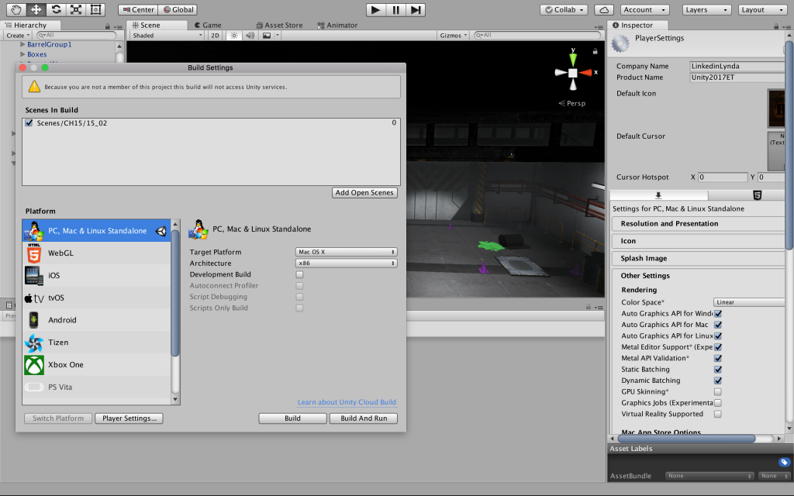794x496 pixels.
Task: Click the green Y axis of scene gizmo
Action: click(x=573, y=58)
